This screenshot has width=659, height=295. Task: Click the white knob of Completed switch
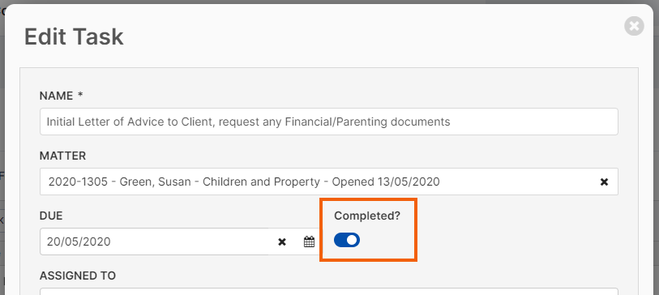click(352, 240)
